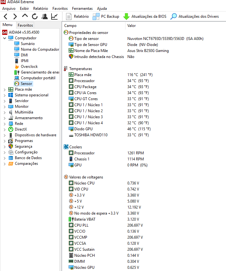Click the Valores de voltagens lightning icon
The height and width of the screenshot is (271, 226).
[x=66, y=177]
